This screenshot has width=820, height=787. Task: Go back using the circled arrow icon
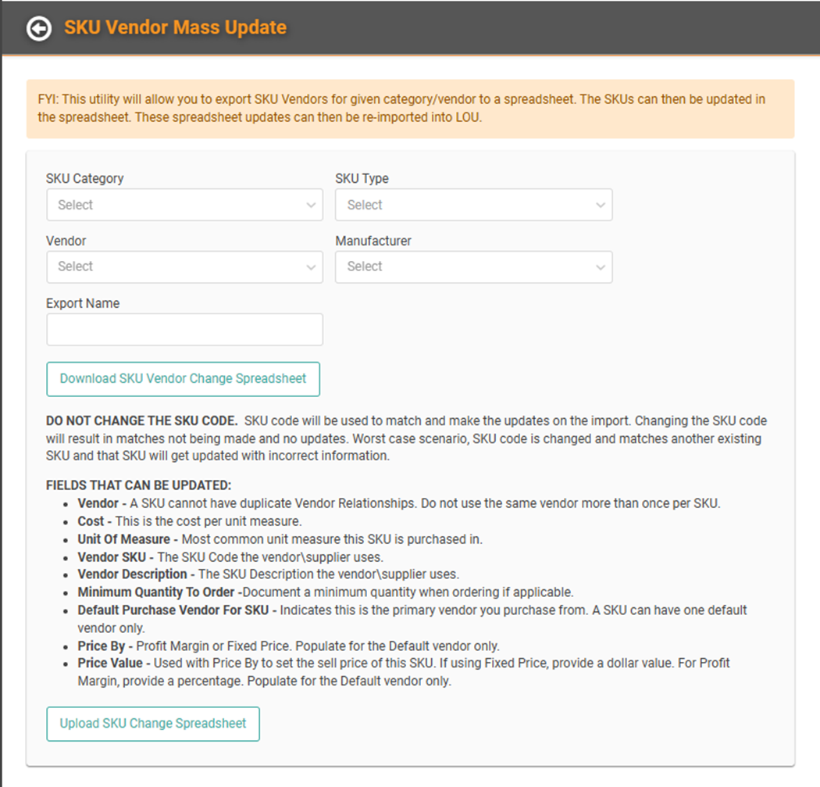point(39,28)
